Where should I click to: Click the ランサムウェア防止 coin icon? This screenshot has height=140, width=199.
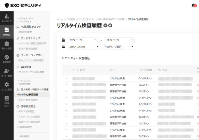pyautogui.click(x=18, y=55)
